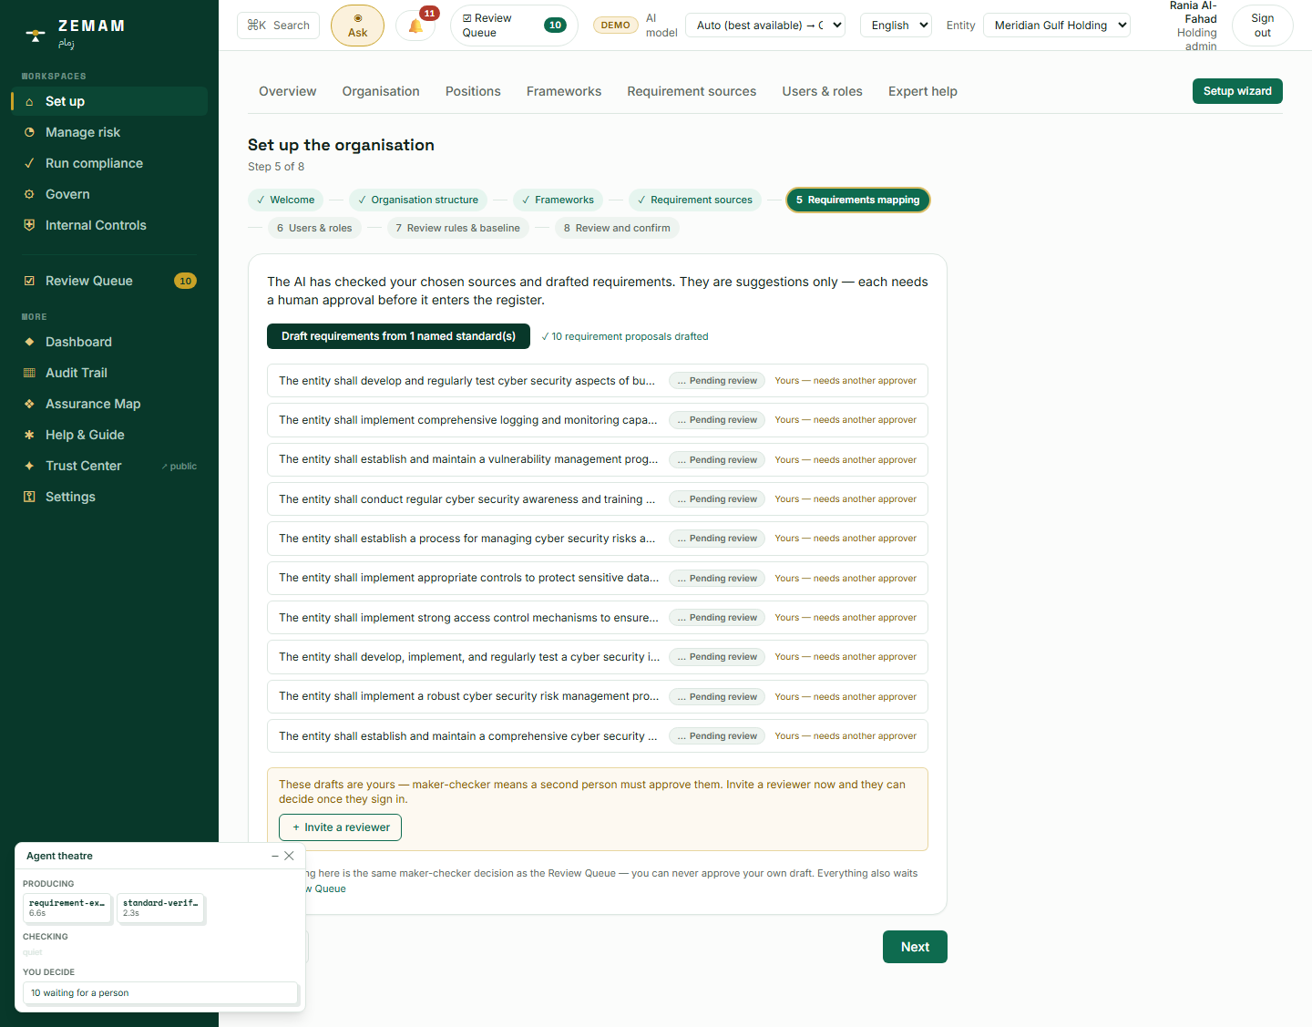
Task: Click the Settings icon in sidebar
Action: click(x=29, y=497)
